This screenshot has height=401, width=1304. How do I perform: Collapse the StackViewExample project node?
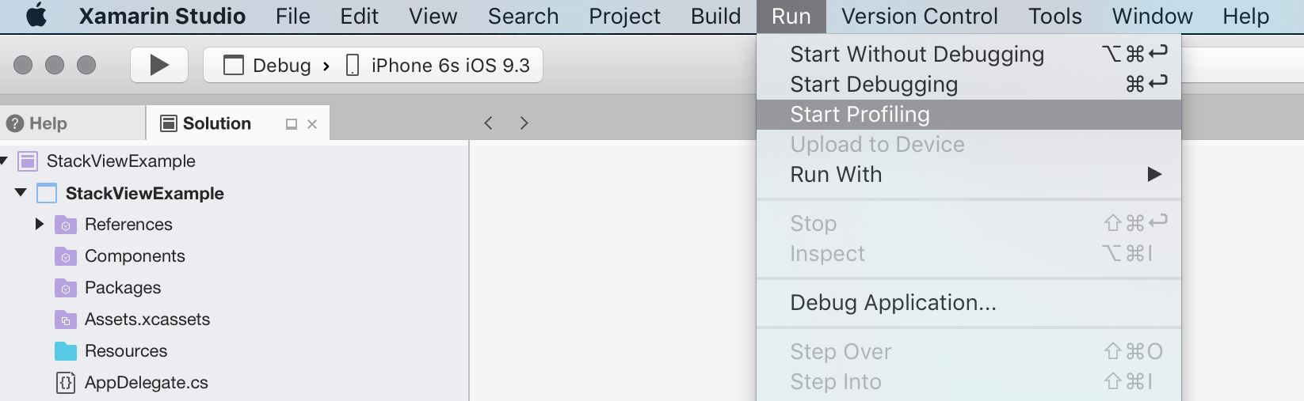pos(21,193)
